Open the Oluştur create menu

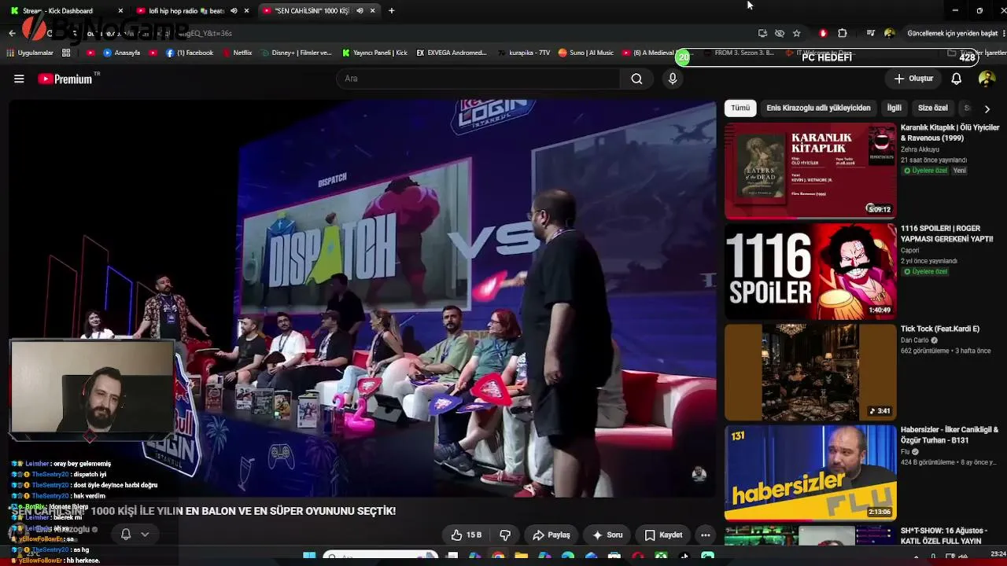(x=913, y=79)
